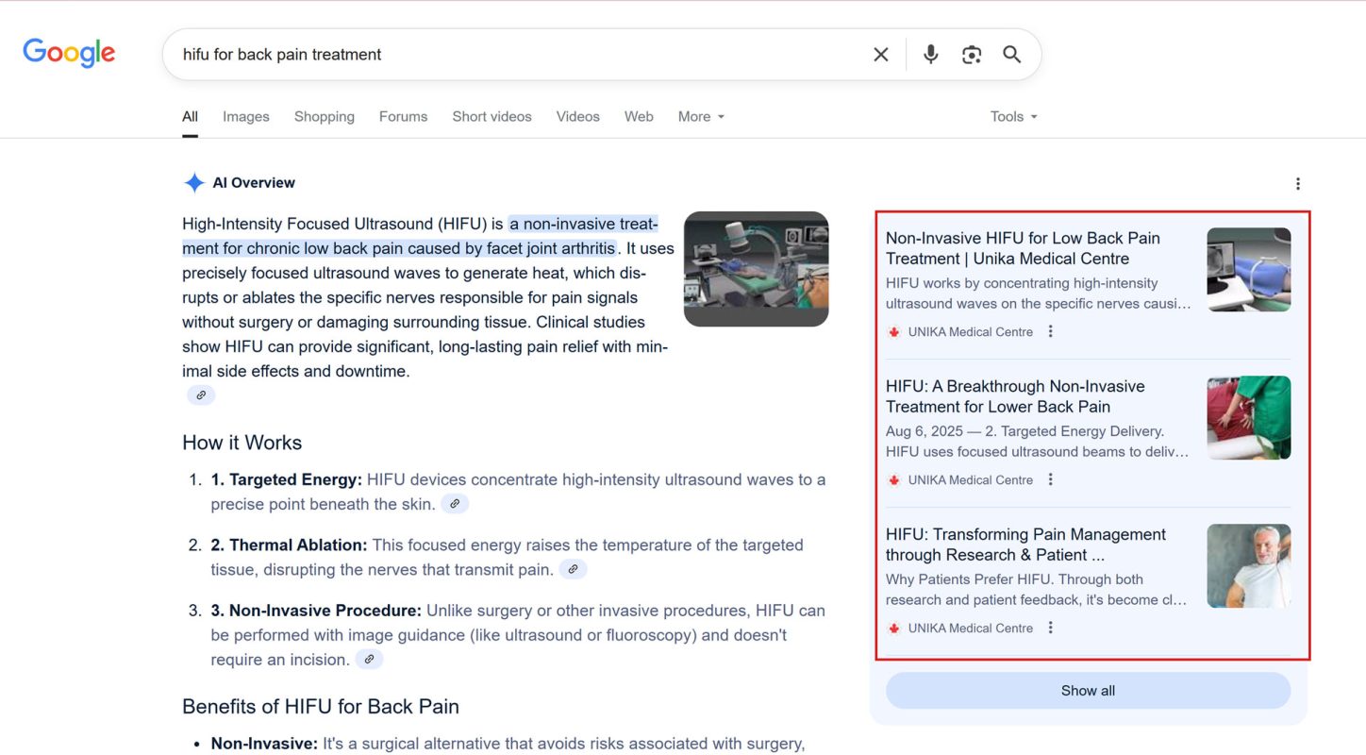
Task: Click the search magnifying glass icon
Action: click(x=1012, y=54)
